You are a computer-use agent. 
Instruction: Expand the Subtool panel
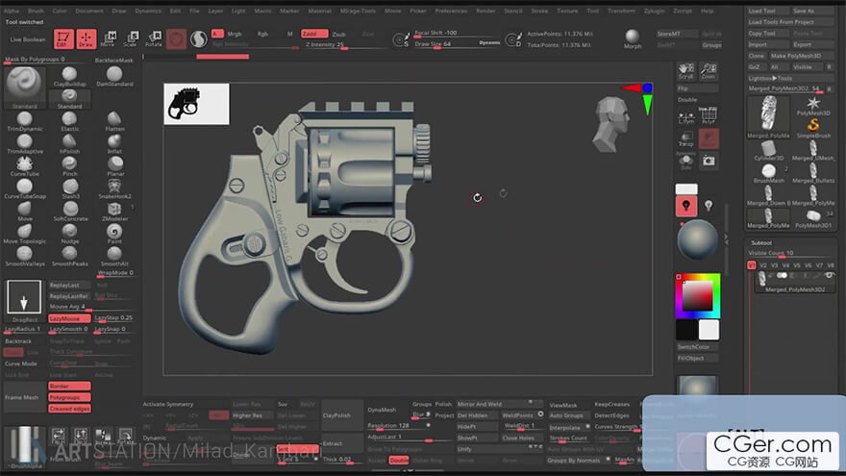[x=761, y=242]
